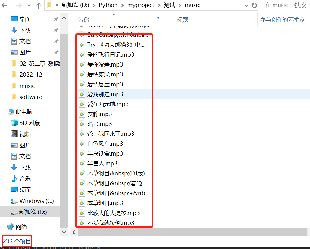Click the 239 个项目 status text
The width and height of the screenshot is (310, 249).
coord(17,241)
